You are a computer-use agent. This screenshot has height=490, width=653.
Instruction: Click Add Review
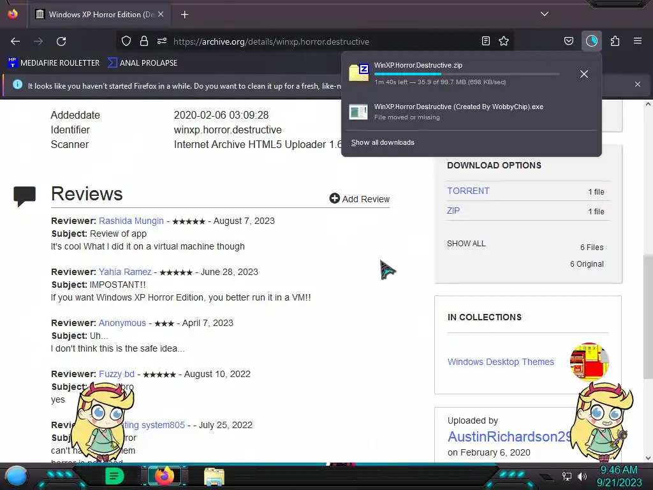360,199
